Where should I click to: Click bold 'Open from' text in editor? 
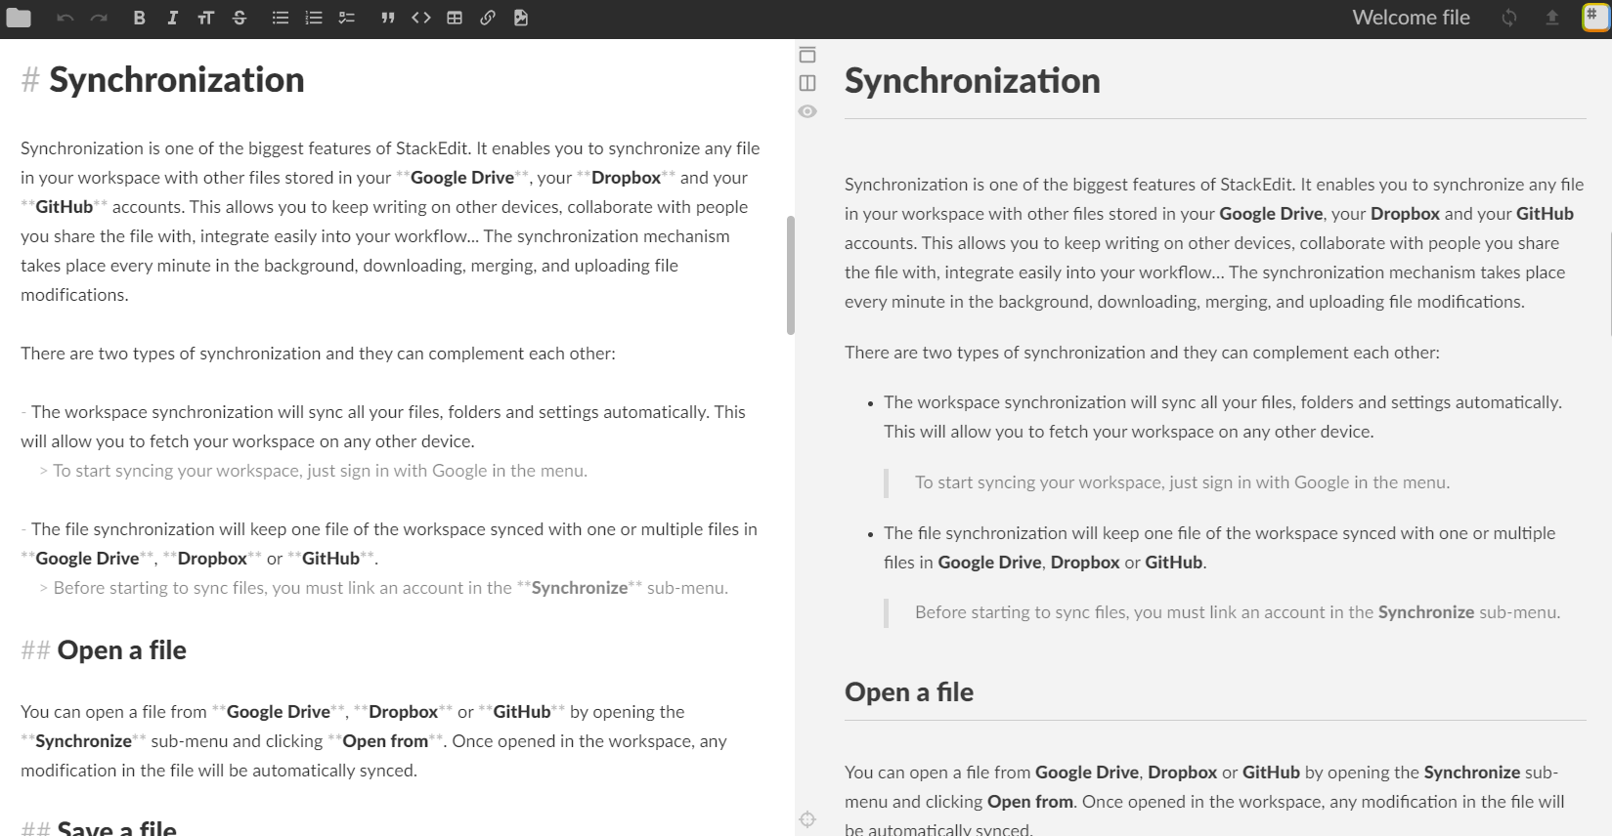[385, 741]
